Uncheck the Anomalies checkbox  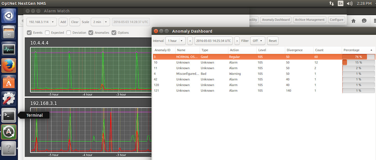tap(91, 33)
